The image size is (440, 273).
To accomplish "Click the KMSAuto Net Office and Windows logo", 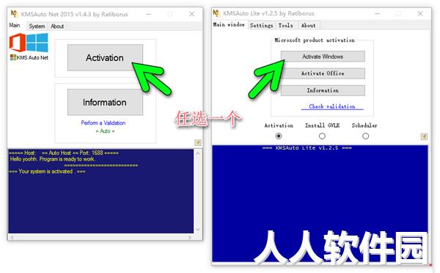I will coord(29,43).
